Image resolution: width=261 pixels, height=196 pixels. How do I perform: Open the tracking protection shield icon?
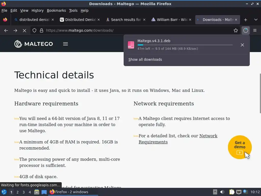pyautogui.click(x=34, y=31)
